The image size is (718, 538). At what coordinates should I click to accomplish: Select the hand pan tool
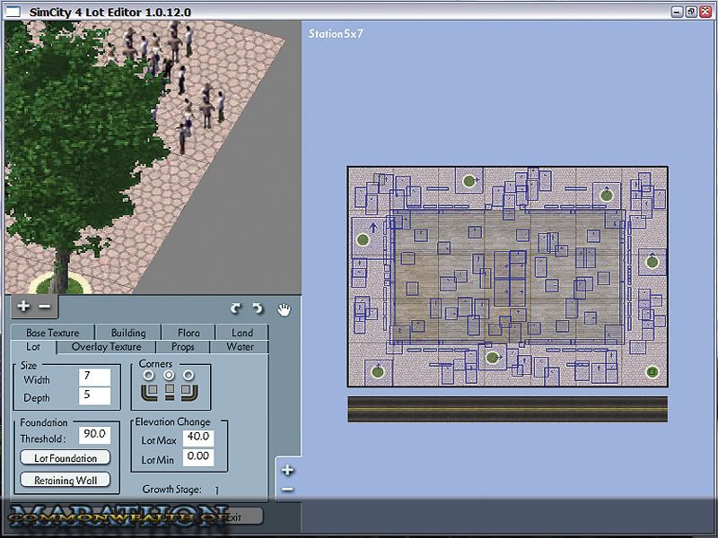[284, 309]
